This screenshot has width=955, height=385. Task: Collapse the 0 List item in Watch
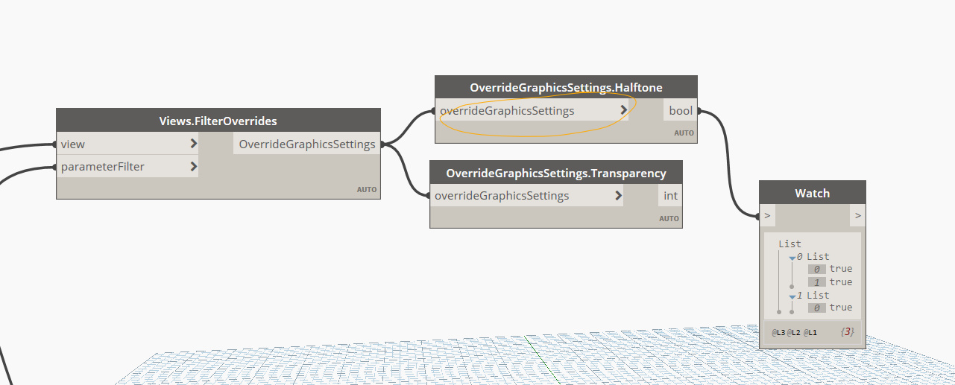tap(792, 257)
